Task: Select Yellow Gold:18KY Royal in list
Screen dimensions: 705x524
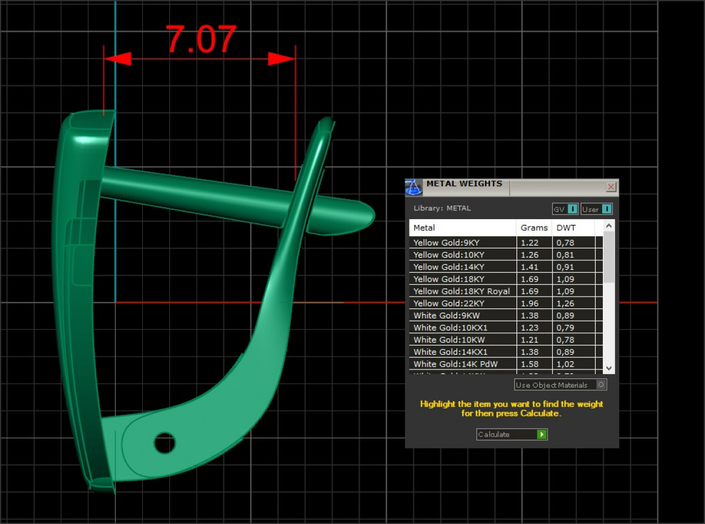Action: click(462, 291)
